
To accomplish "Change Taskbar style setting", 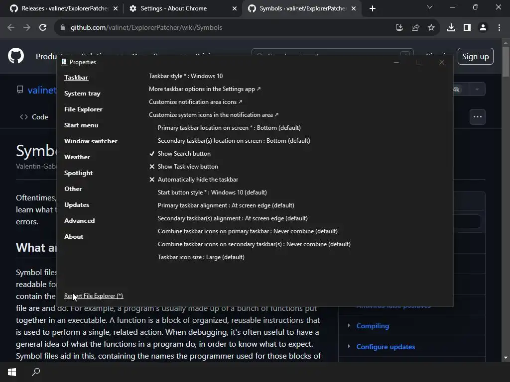I will (x=186, y=76).
